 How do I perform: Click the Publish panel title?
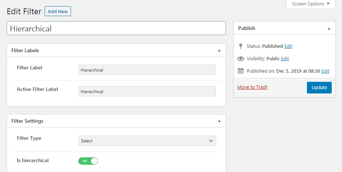coord(247,28)
